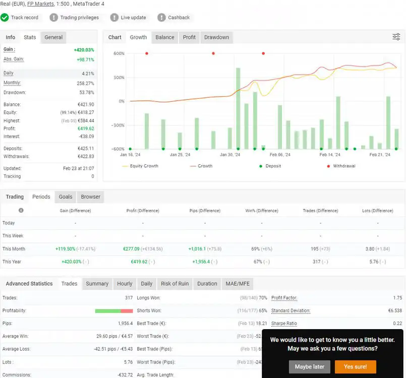Toggle Withdrawal markers in chart legend

click(x=340, y=166)
